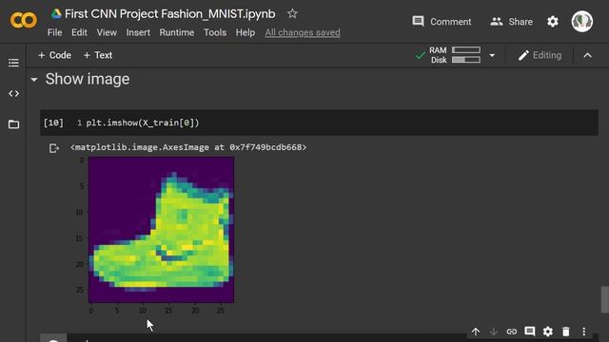Open the Comment button

point(442,22)
